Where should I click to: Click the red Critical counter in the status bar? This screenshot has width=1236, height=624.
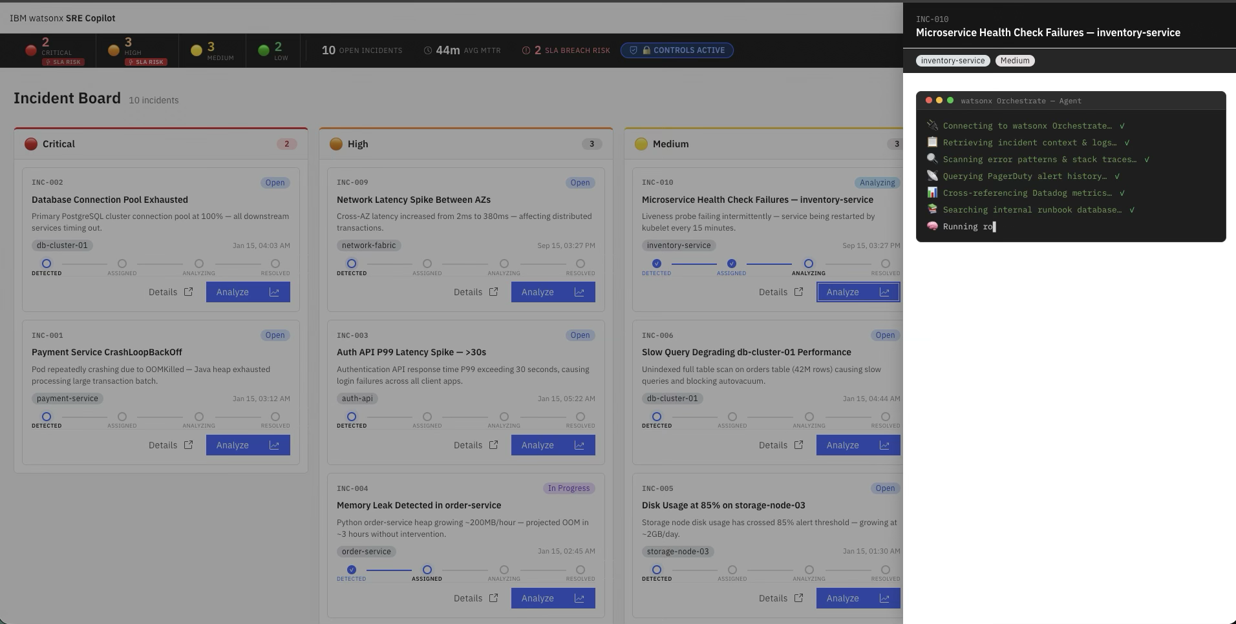pos(54,50)
